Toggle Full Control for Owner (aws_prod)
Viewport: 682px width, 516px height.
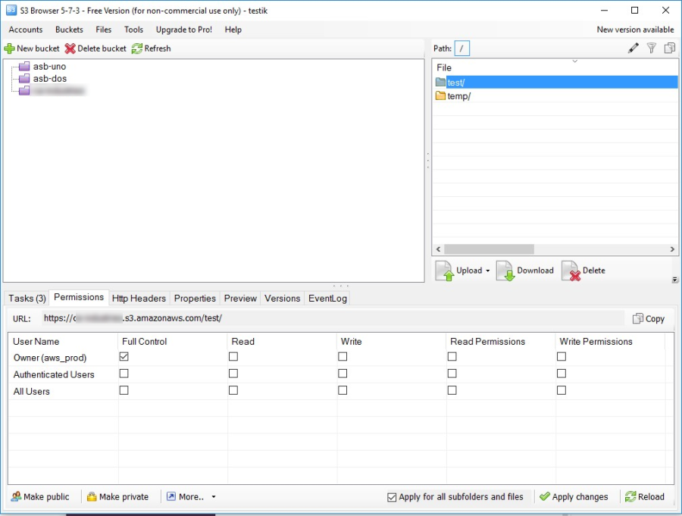[x=124, y=357]
